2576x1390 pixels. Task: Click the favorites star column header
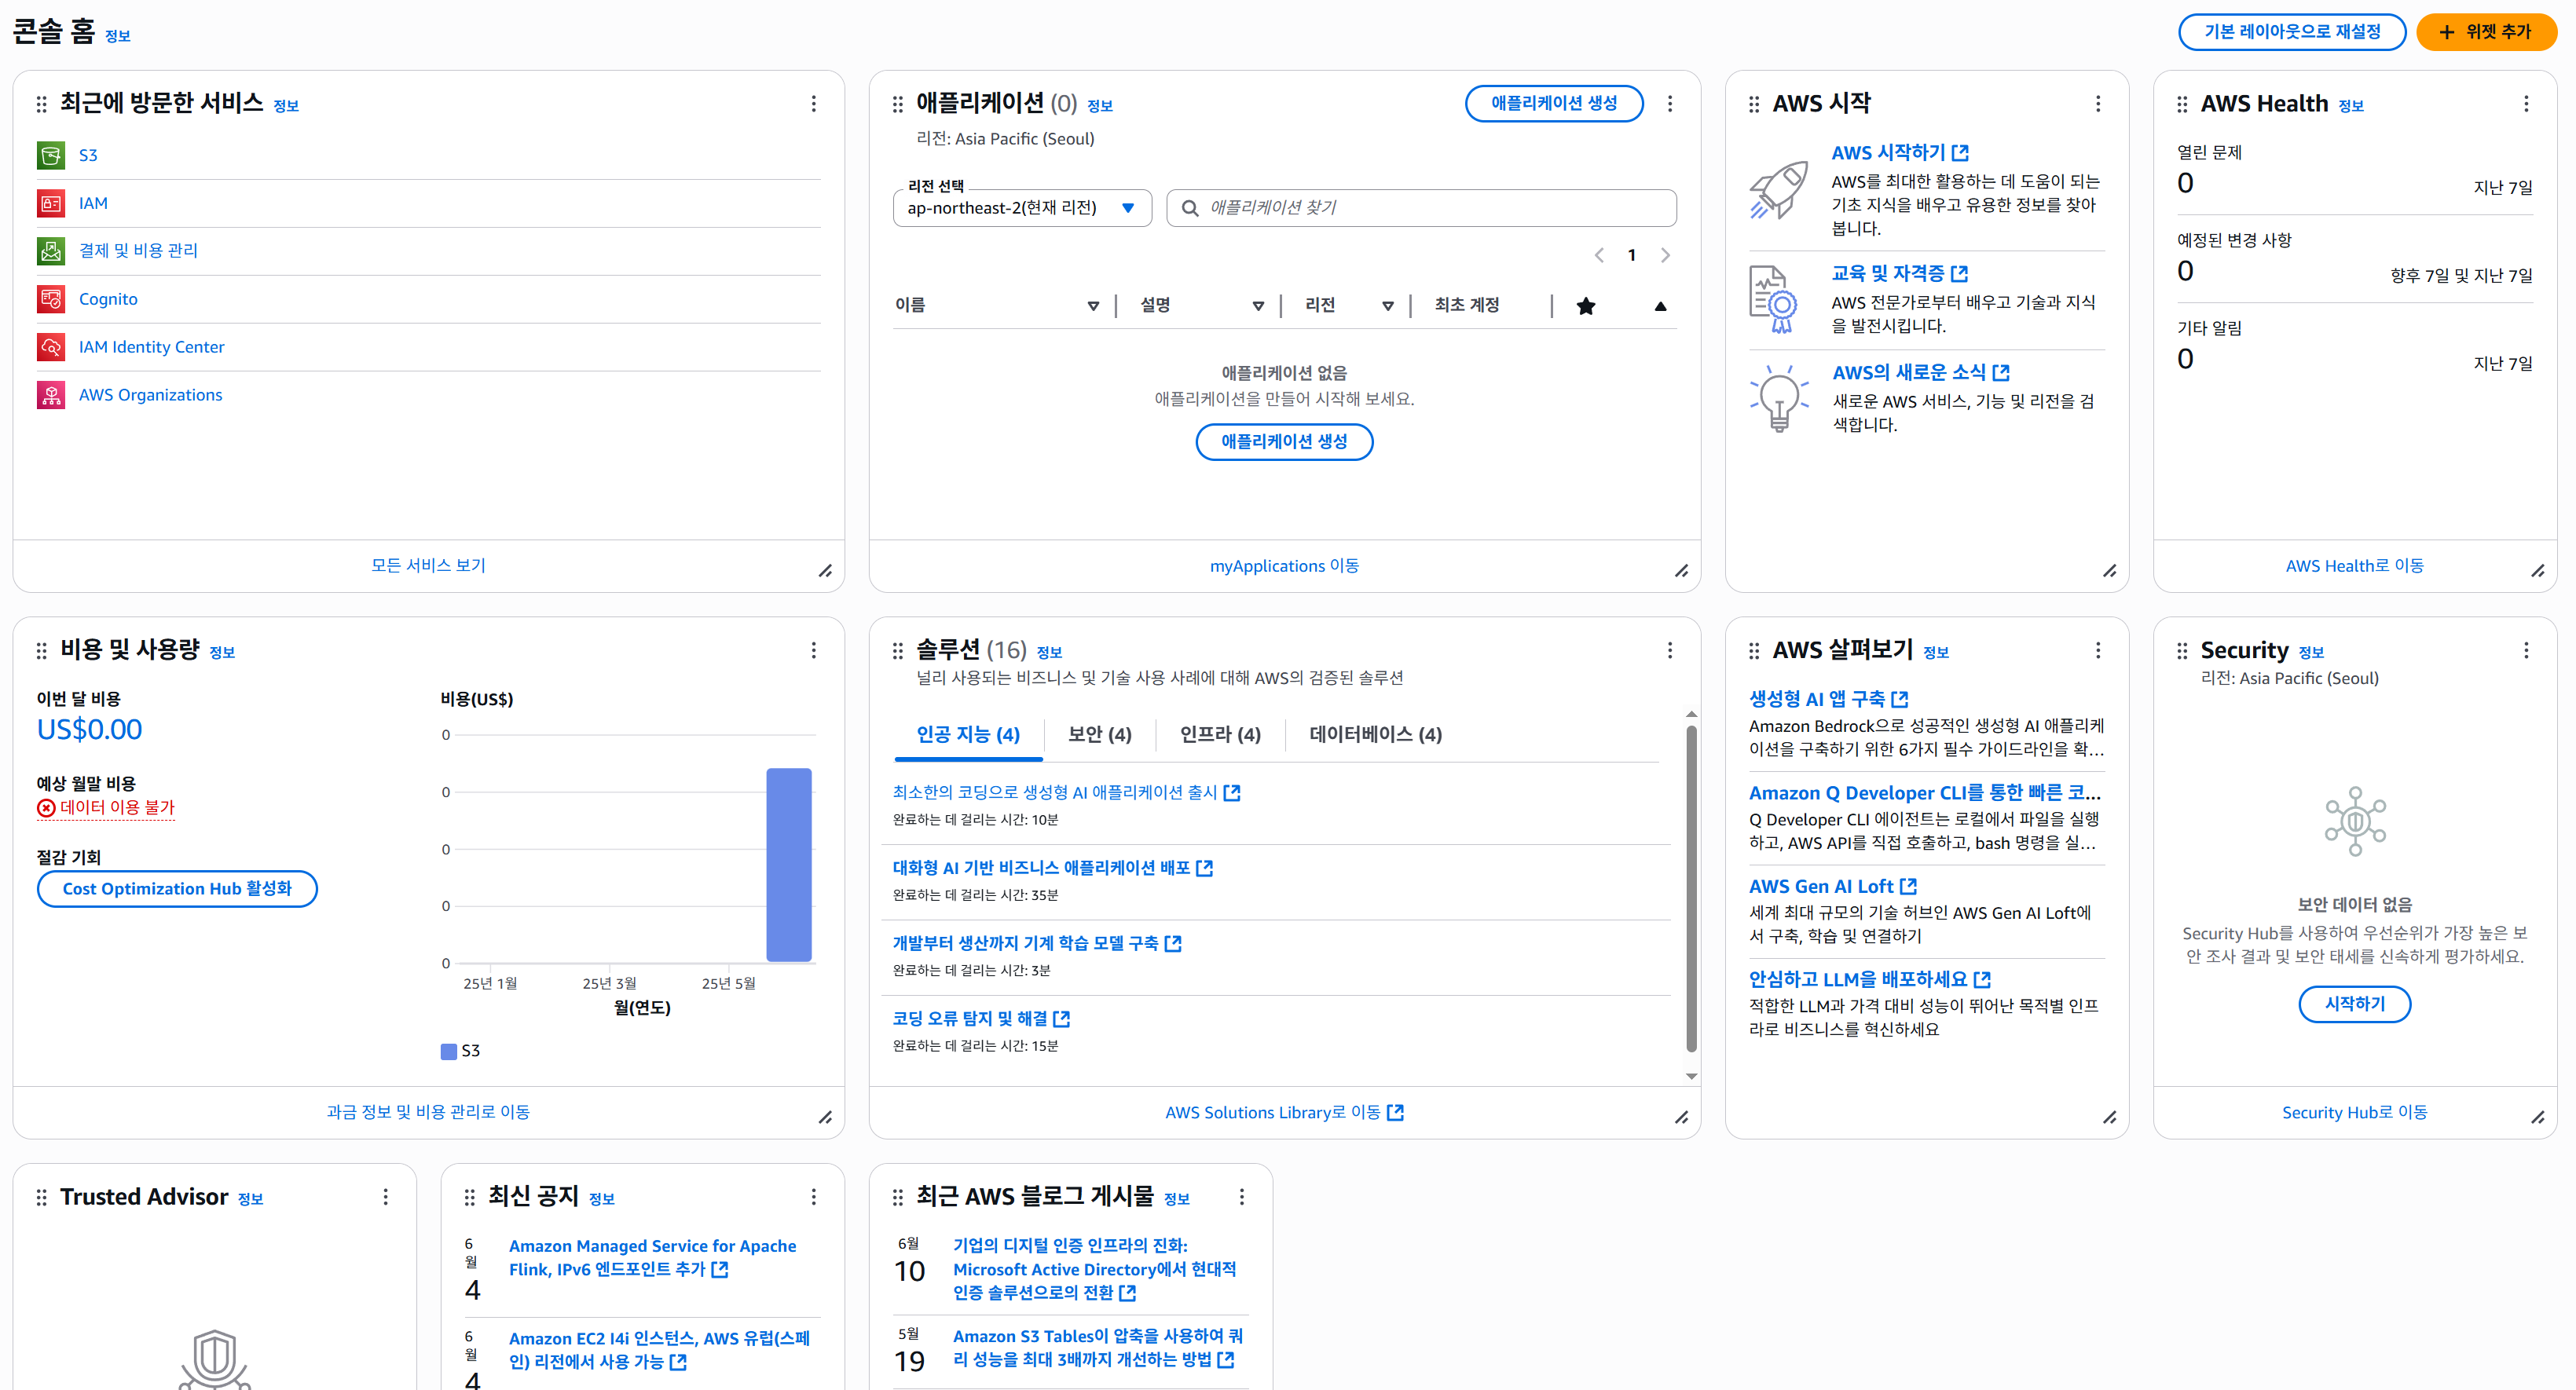pyautogui.click(x=1586, y=305)
